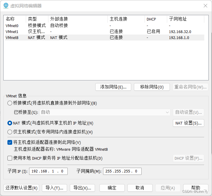Confirm with the 确定 button
The width and height of the screenshot is (212, 196).
click(x=112, y=188)
